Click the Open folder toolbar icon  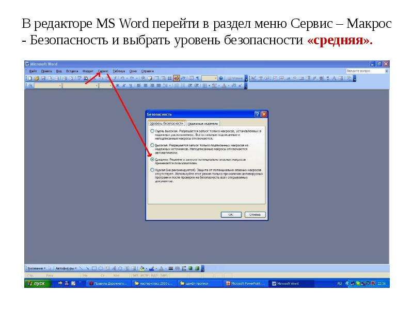[x=37, y=78]
